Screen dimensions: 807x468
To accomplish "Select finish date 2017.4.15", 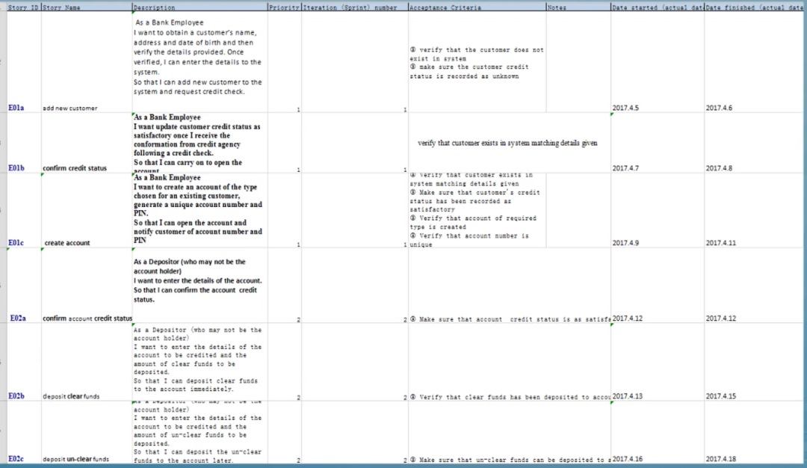I will click(x=720, y=396).
